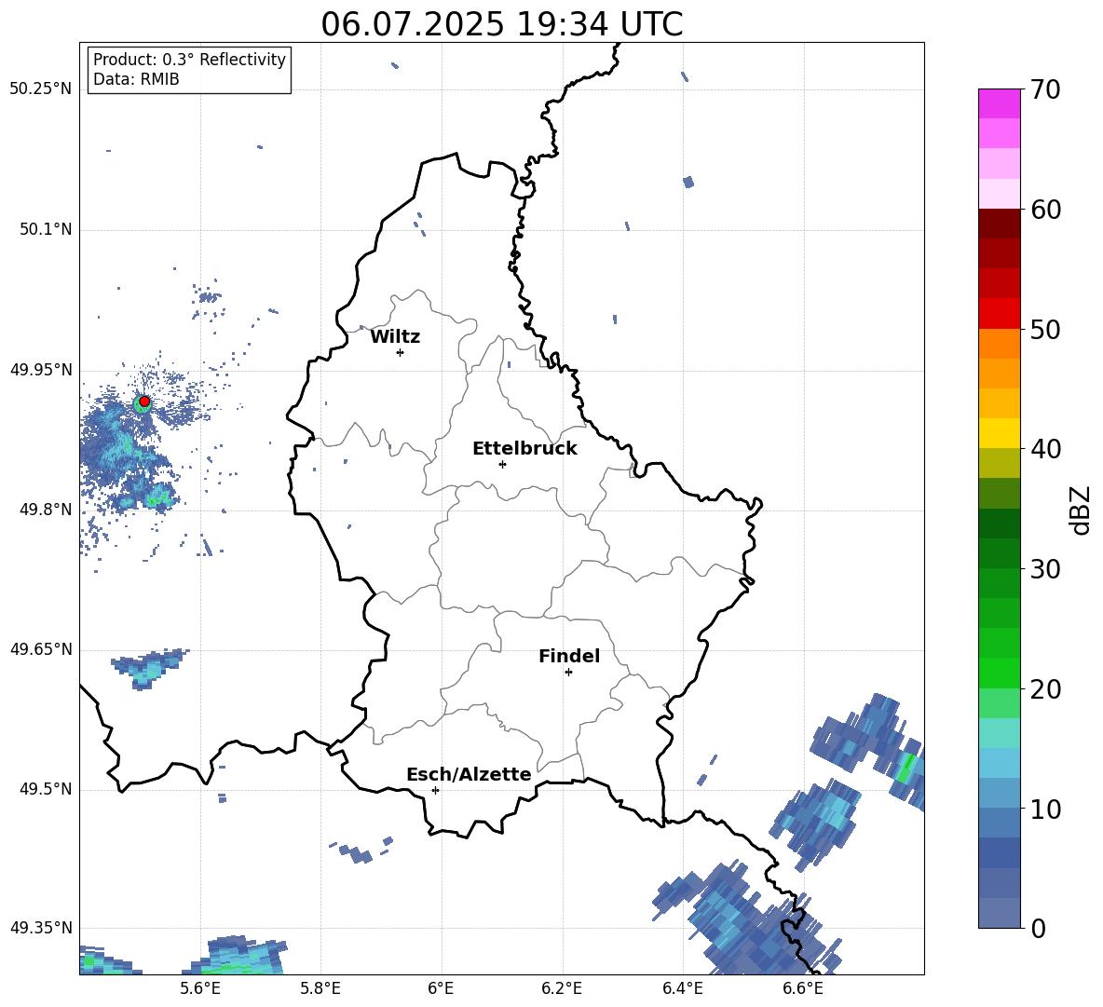Screen dimensions: 1103x1007
Task: Click the 'Data: RMIB' text
Action: pyautogui.click(x=136, y=79)
